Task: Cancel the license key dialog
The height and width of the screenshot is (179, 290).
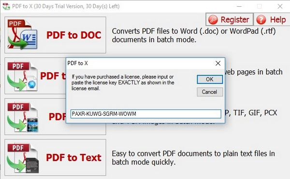Action: [x=210, y=92]
